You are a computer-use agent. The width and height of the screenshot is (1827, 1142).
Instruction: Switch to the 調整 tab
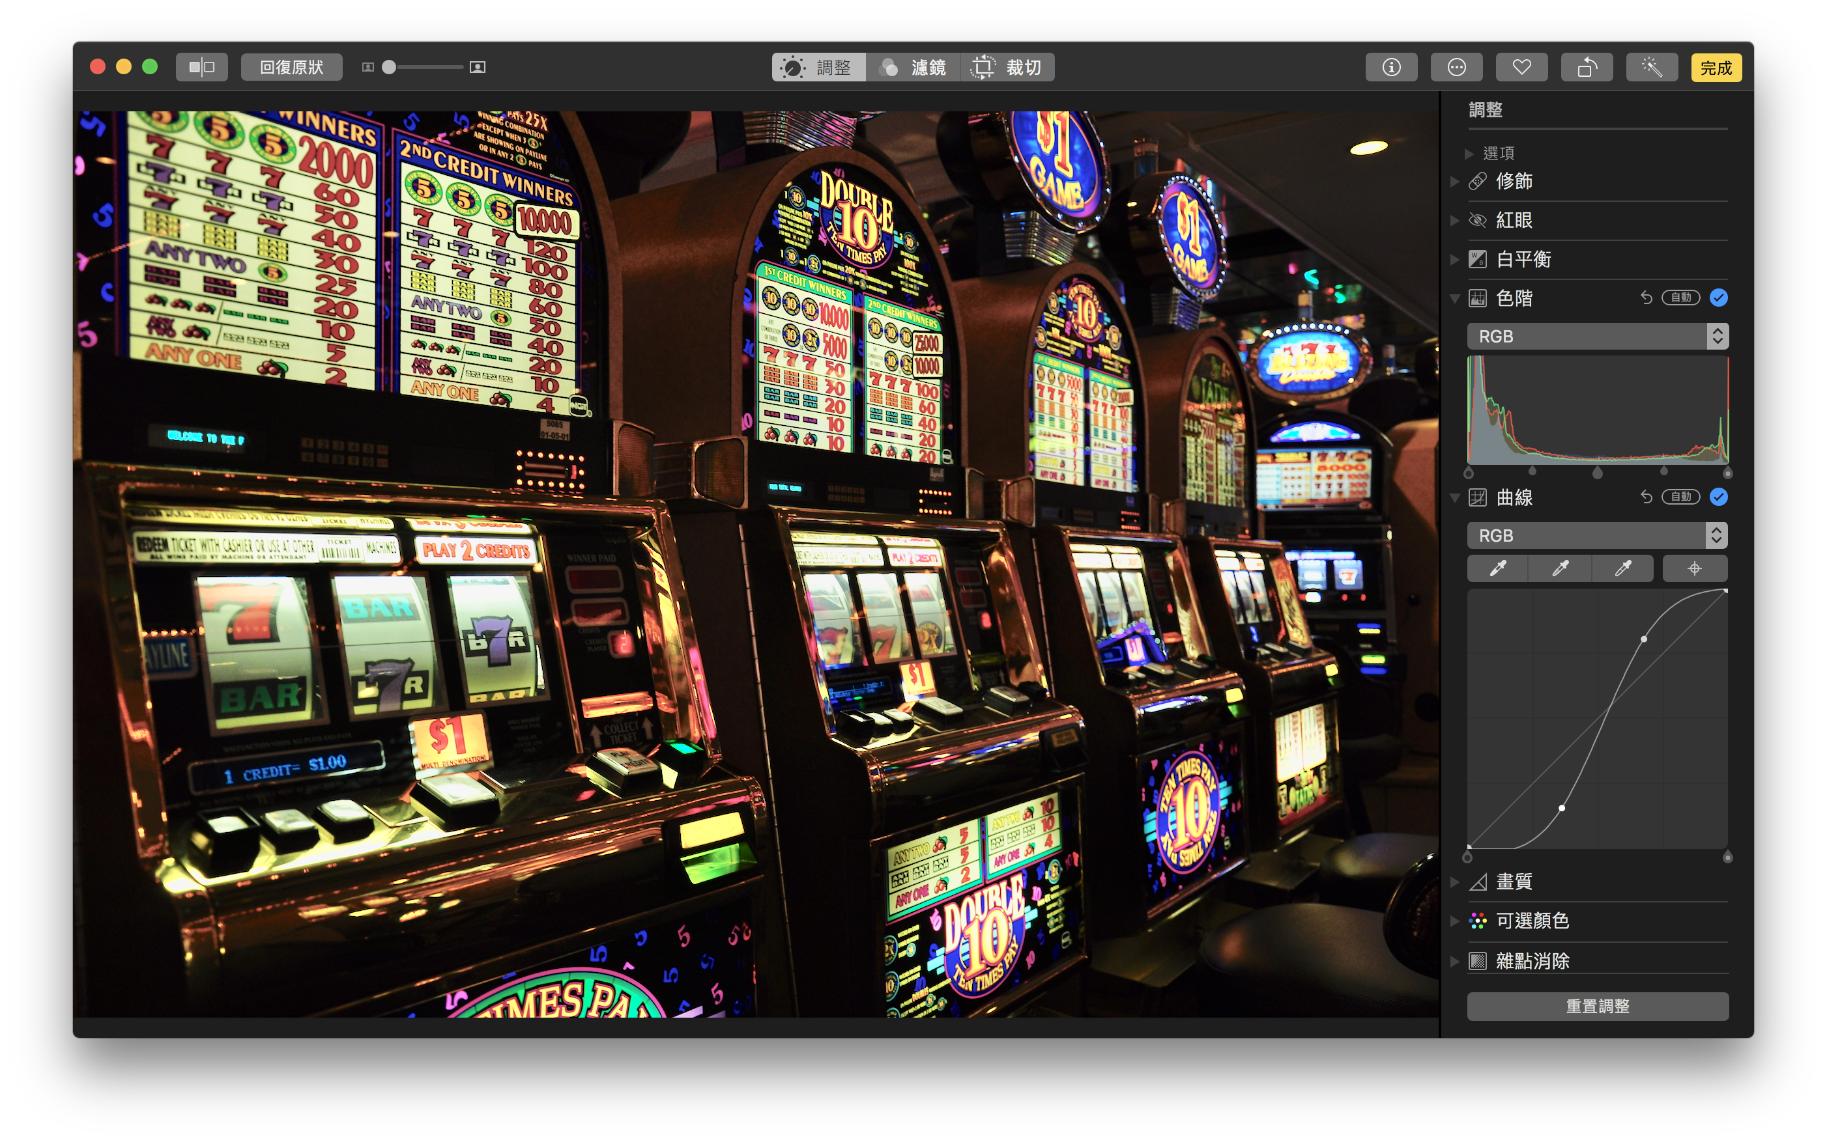pos(818,67)
